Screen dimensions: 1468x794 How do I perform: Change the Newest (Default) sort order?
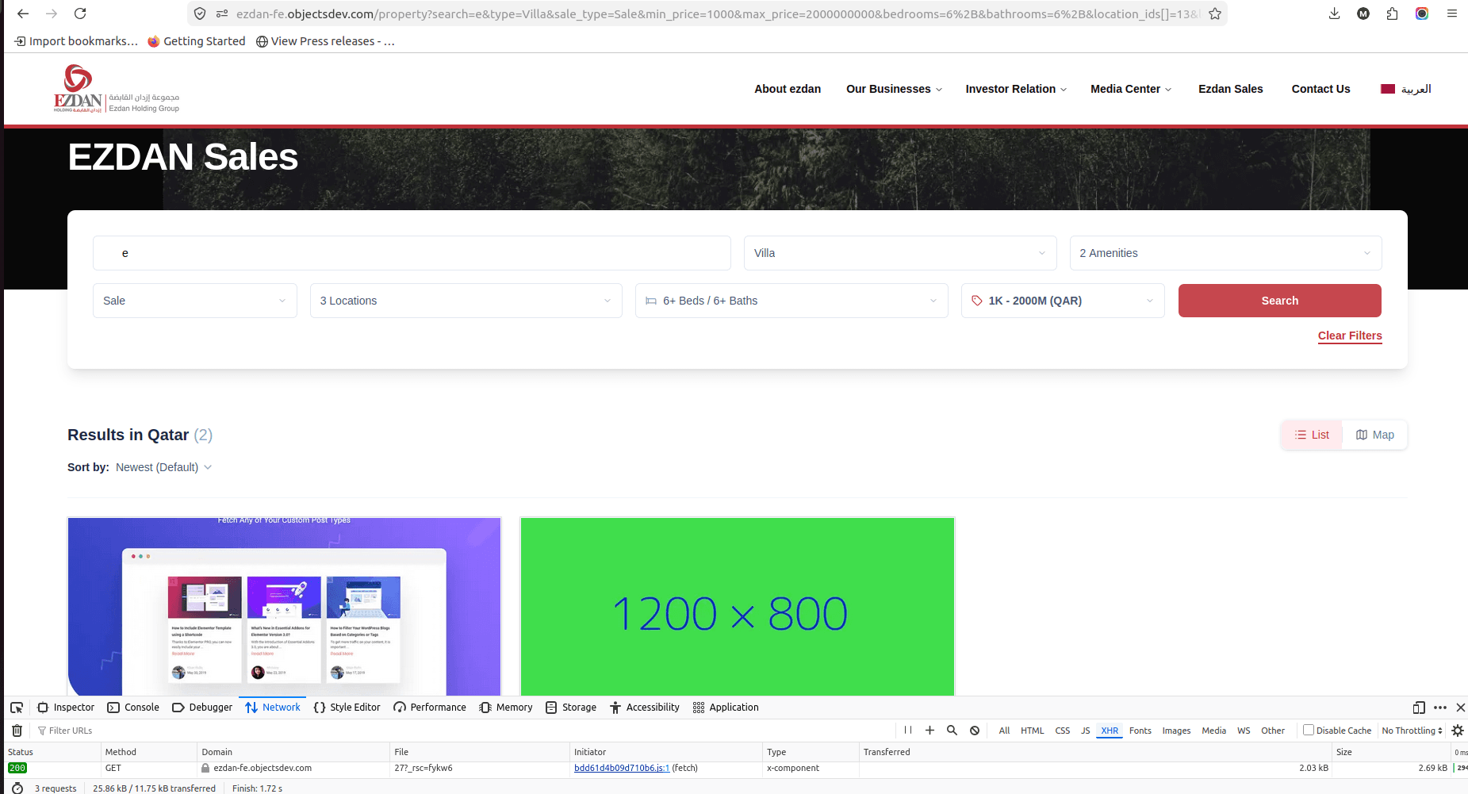coord(164,467)
